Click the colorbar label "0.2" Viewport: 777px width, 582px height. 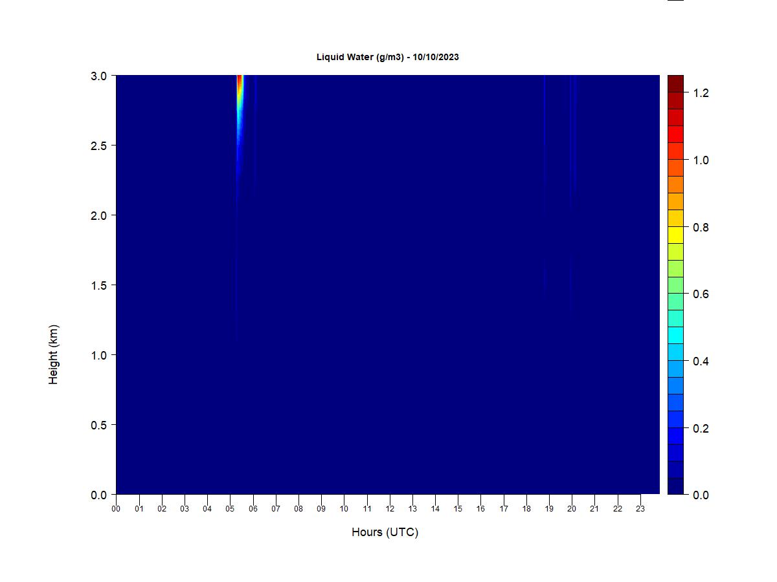pyautogui.click(x=701, y=429)
